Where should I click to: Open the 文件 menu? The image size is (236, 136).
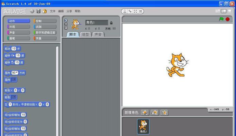click(x=52, y=11)
